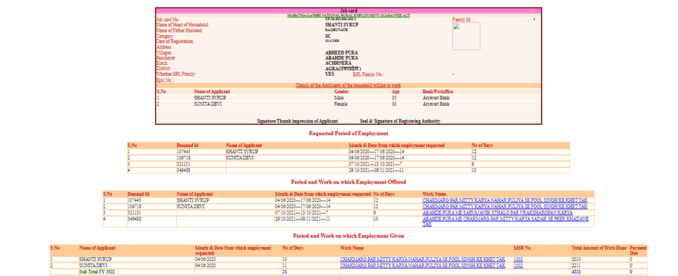Click the Bank/Postoffice column header

click(x=438, y=92)
